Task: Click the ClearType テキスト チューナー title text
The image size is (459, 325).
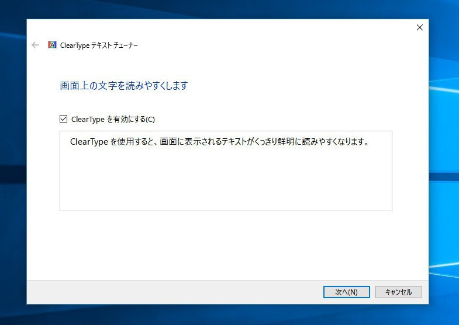Action: click(99, 46)
